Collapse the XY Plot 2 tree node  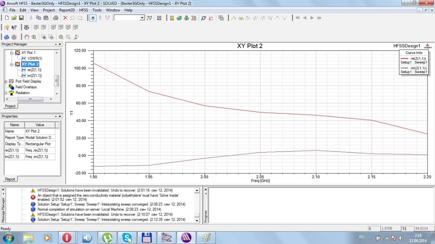(11, 64)
